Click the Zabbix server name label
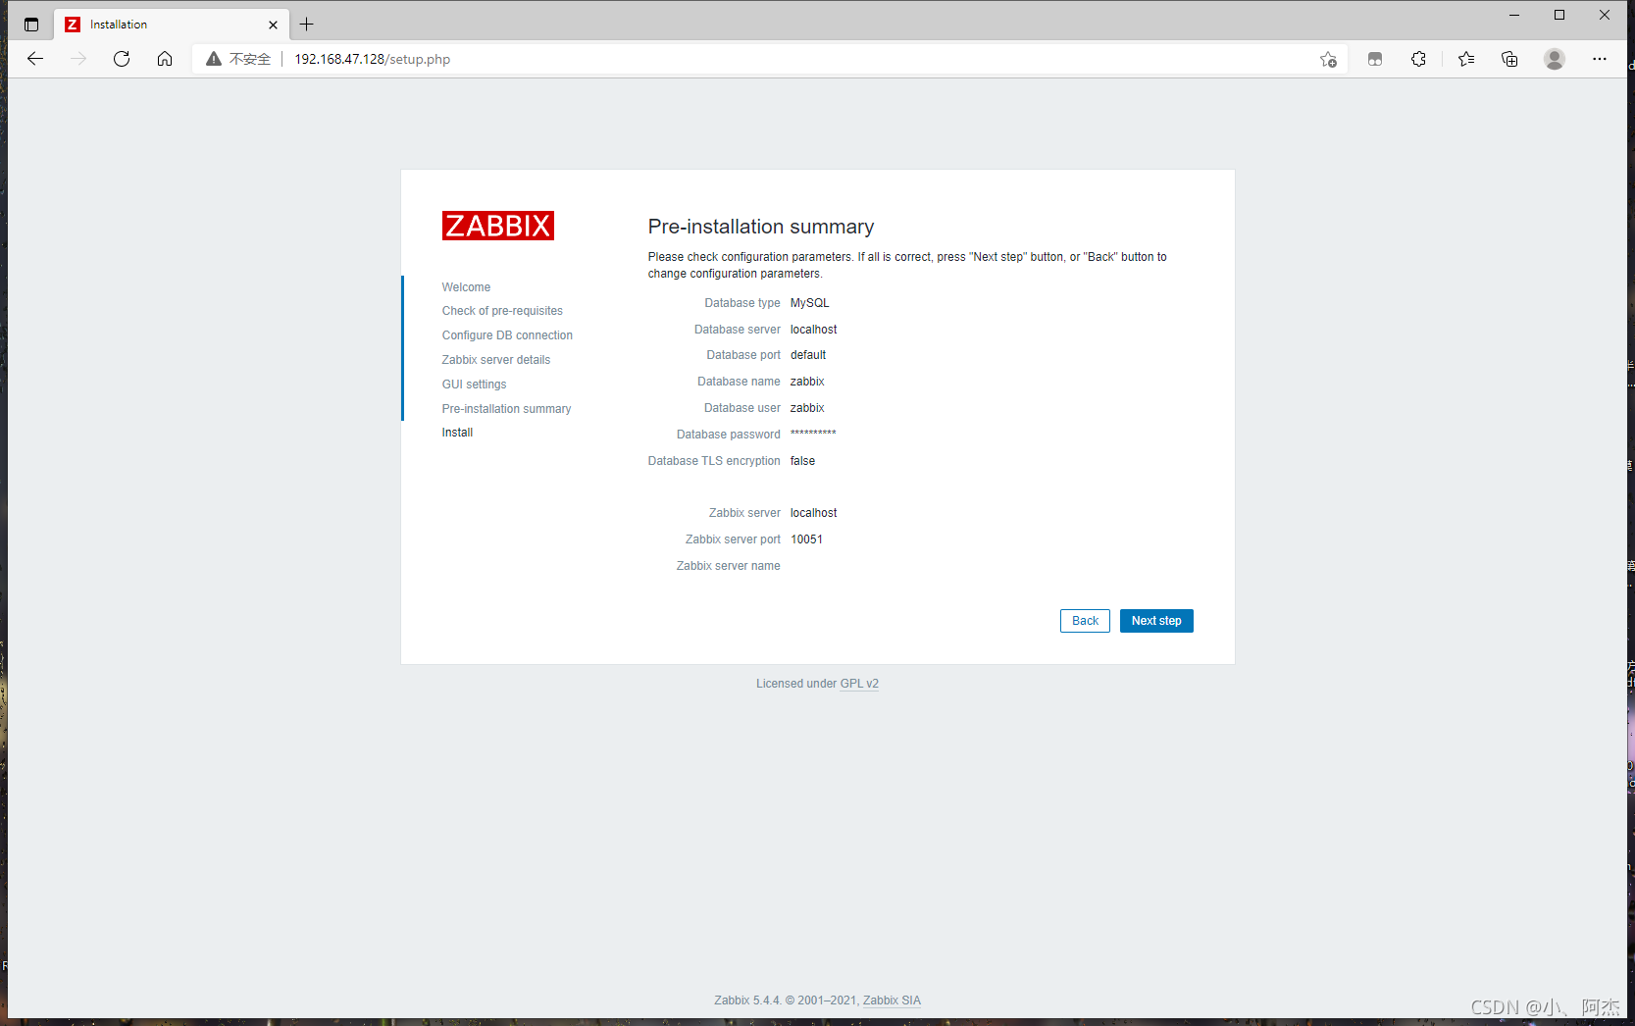The image size is (1635, 1026). (x=729, y=566)
